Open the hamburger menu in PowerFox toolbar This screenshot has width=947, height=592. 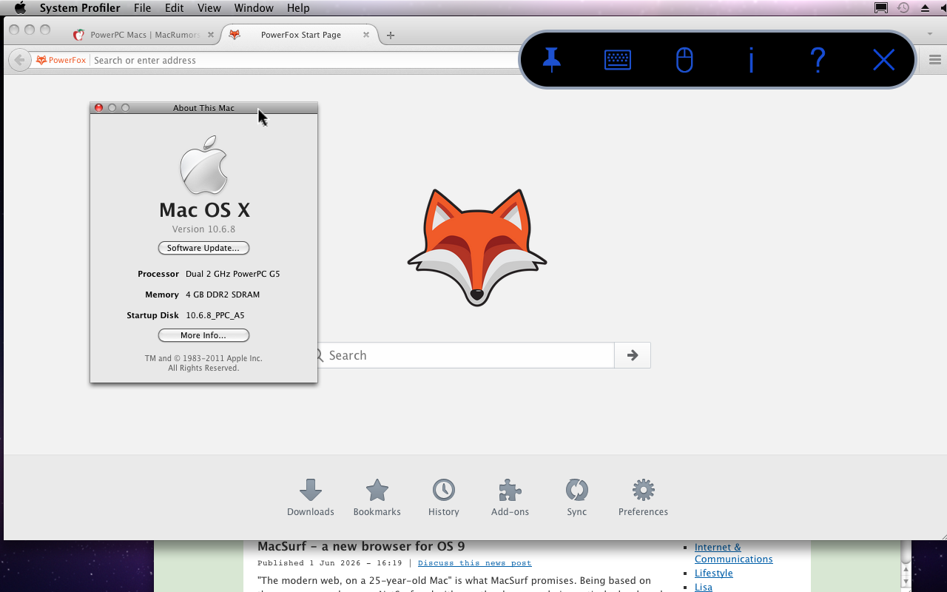pyautogui.click(x=934, y=60)
